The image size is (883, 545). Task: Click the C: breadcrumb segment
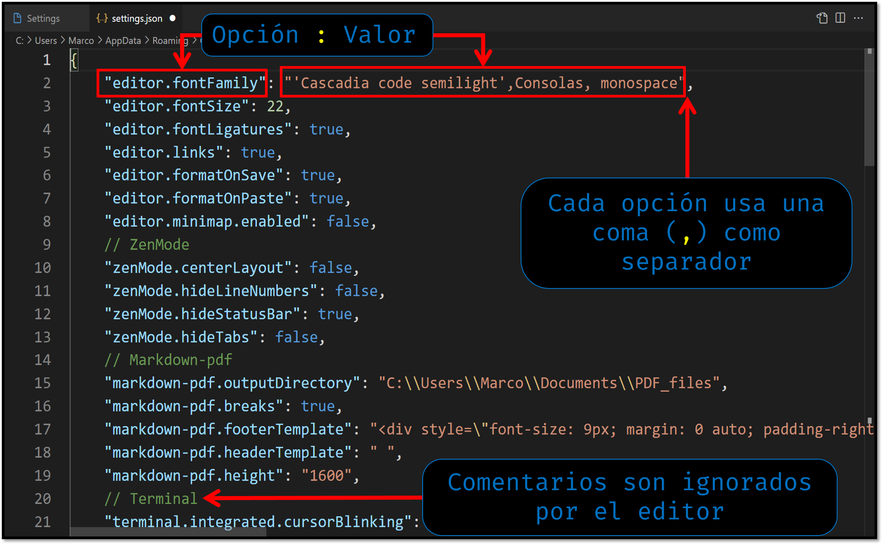(x=19, y=41)
